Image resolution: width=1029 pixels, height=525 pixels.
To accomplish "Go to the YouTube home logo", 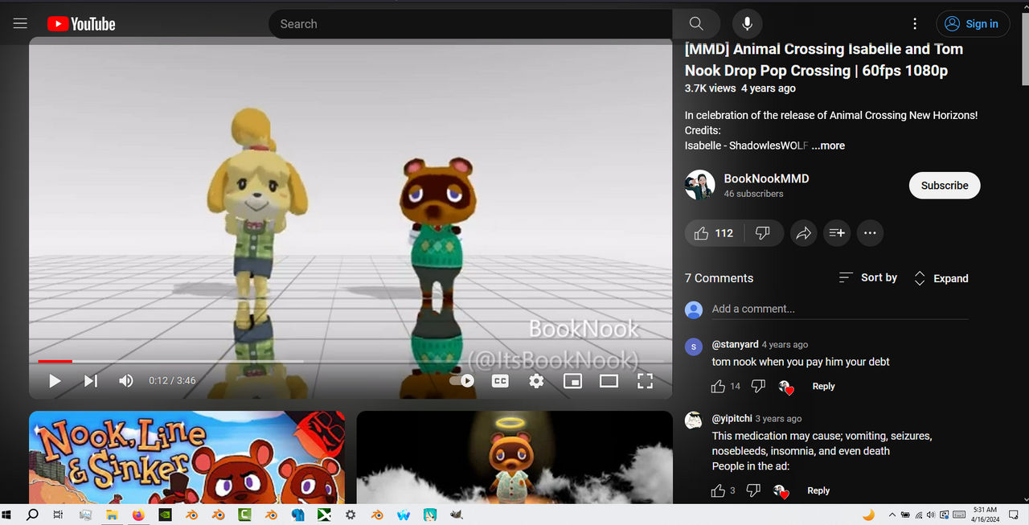I will (81, 24).
